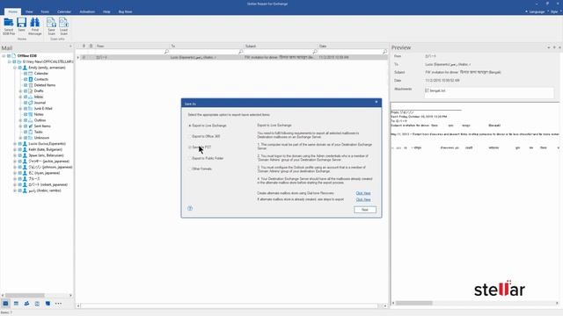Collapse the Offline EDB root node
This screenshot has width=563, height=316.
pyautogui.click(x=4, y=56)
